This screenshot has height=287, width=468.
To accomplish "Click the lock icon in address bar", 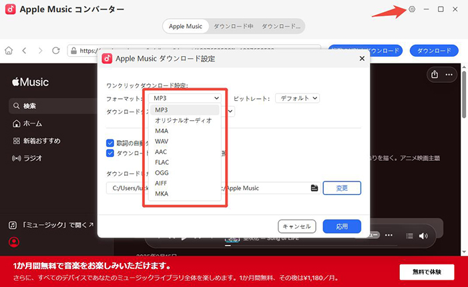I will [73, 51].
